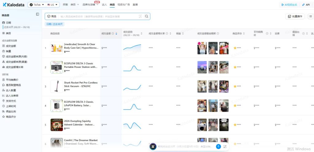Select the 过去30天 date range entry
The image size is (314, 152).
point(17,27)
